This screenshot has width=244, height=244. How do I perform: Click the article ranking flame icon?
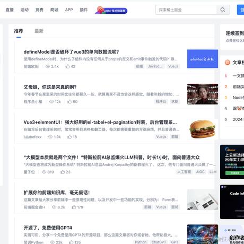coord(228,62)
